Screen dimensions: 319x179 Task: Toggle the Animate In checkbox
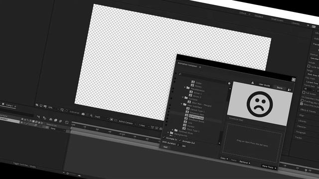coord(164,137)
